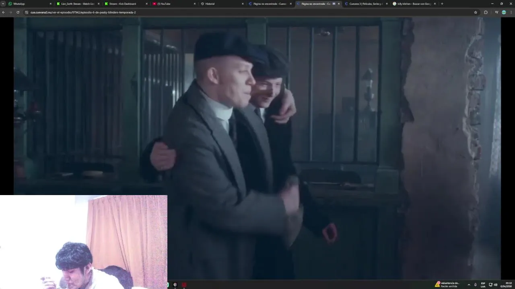Go back to previous page
The width and height of the screenshot is (515, 289).
click(3, 12)
